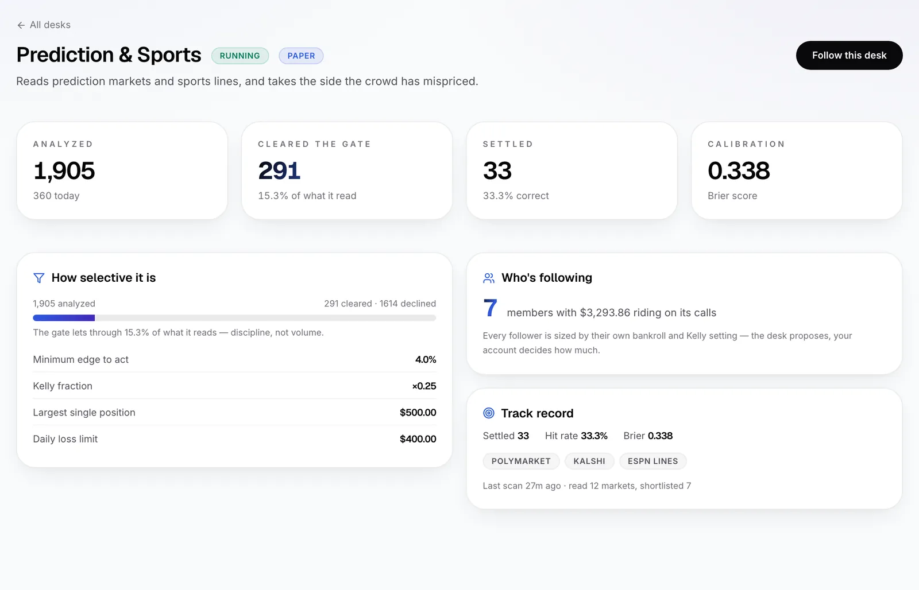
Task: Click the Daily loss limit label
Action: pos(65,439)
